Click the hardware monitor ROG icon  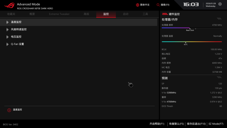tap(165, 14)
